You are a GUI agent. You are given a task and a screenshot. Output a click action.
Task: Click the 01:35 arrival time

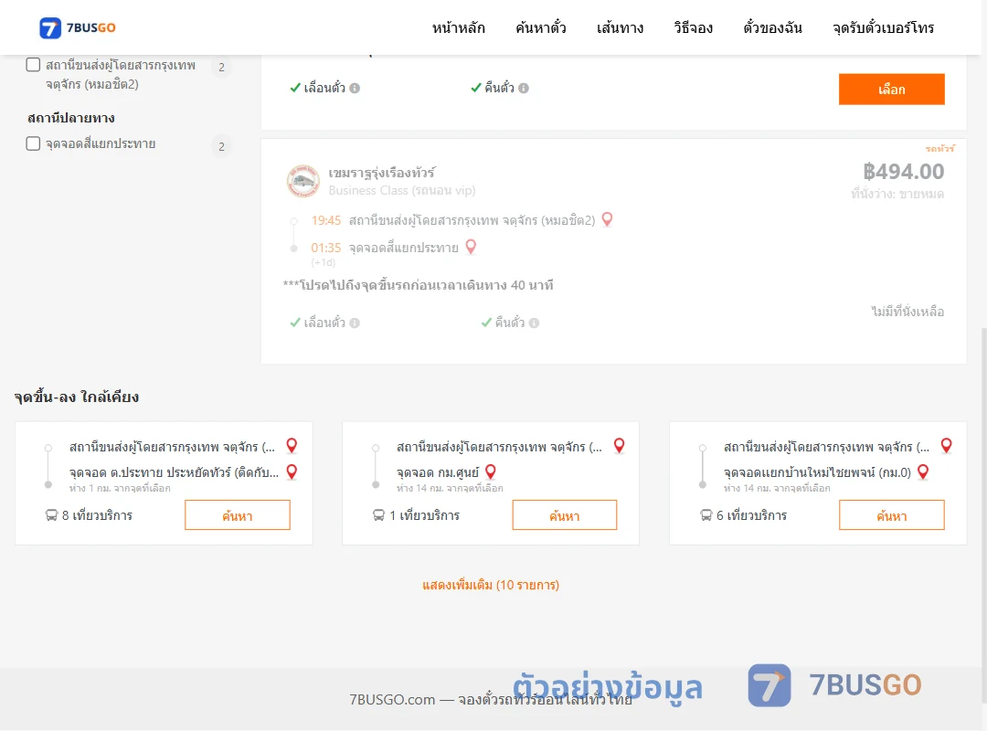pyautogui.click(x=326, y=248)
